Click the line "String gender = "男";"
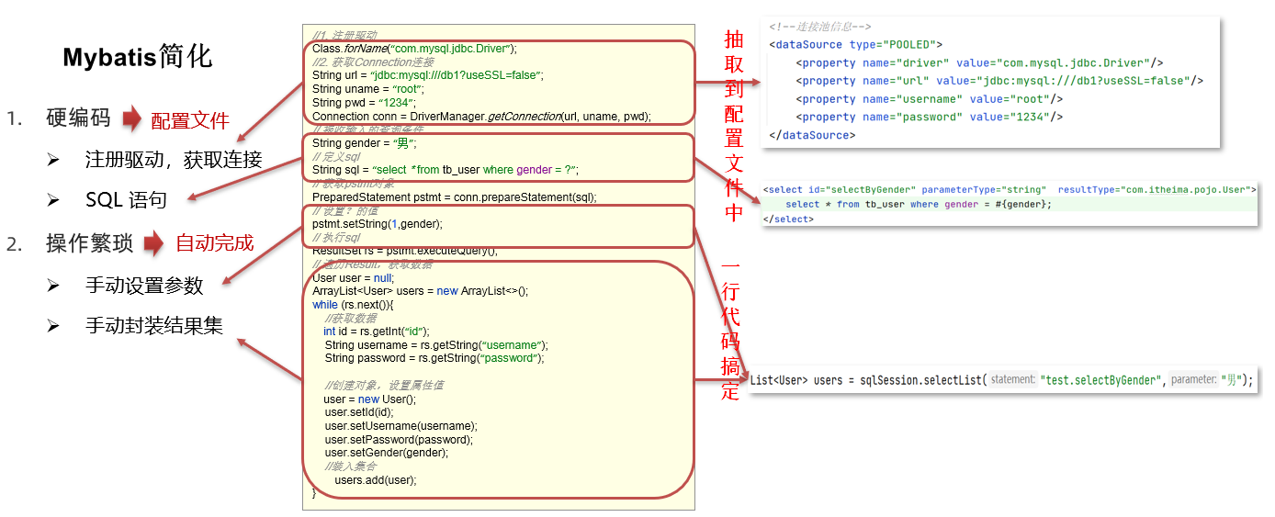Screen dimensions: 1275x517 (x=365, y=143)
